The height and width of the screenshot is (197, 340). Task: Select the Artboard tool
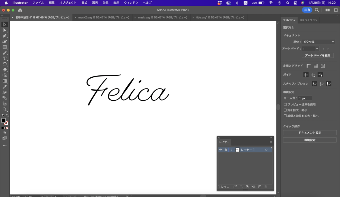(x=5, y=104)
